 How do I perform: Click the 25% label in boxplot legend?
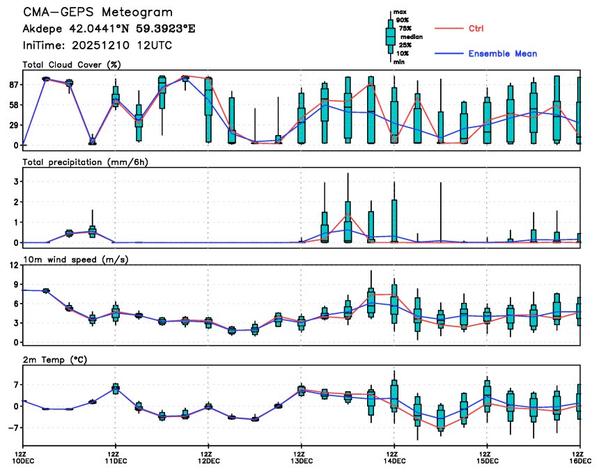[405, 45]
